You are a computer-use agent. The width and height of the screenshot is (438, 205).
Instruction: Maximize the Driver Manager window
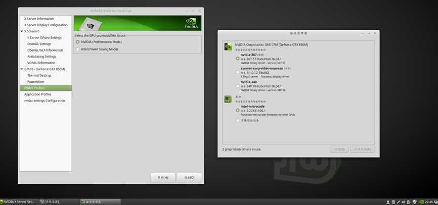click(x=369, y=33)
